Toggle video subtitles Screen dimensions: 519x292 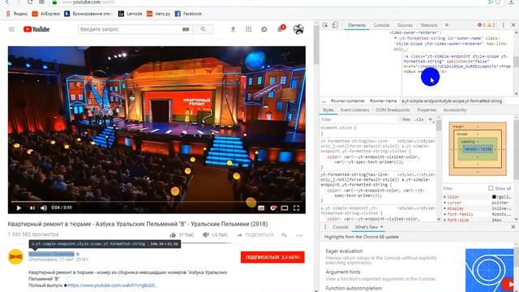tap(261, 208)
